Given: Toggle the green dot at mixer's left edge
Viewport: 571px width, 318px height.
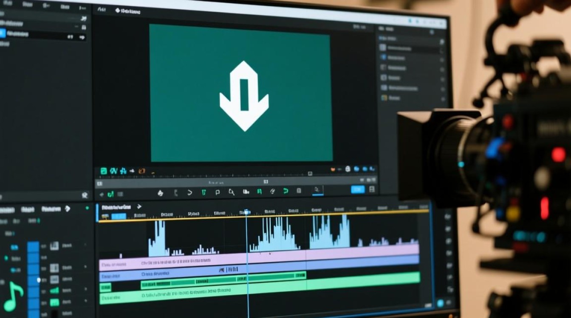Looking at the screenshot, I should point(6,257).
